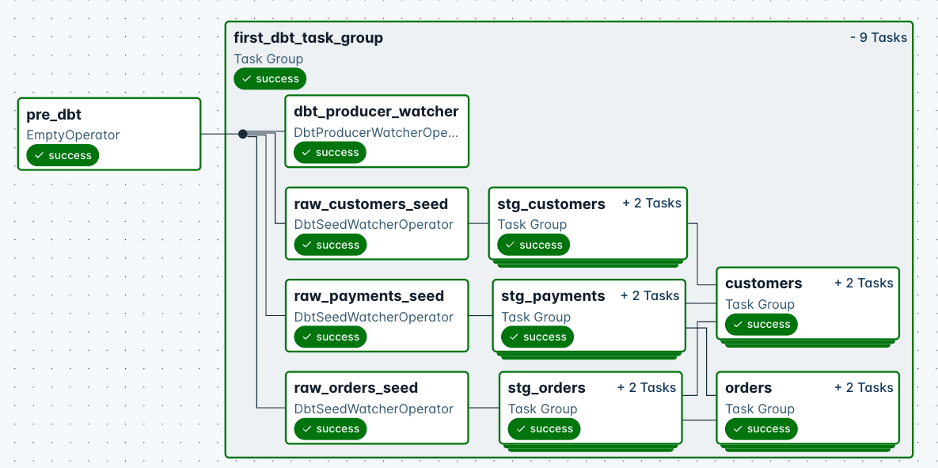Click the success badge on raw_orders_seed

(329, 428)
